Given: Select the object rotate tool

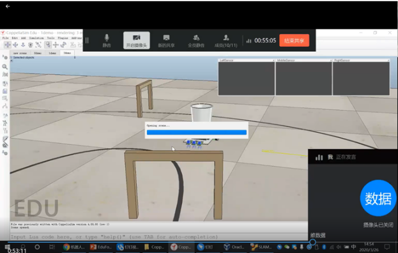Looking at the screenshot, I should (x=63, y=45).
